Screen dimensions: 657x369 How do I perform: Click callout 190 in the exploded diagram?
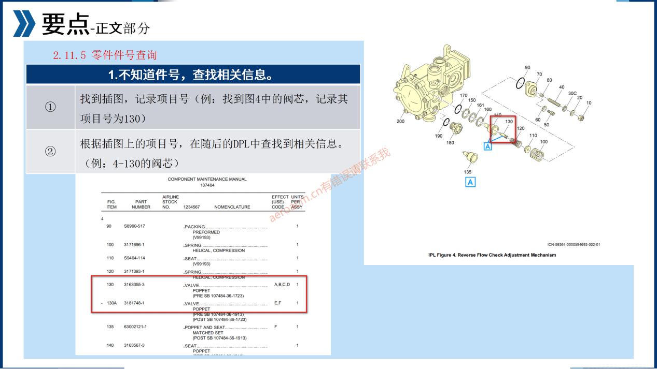tap(439, 136)
